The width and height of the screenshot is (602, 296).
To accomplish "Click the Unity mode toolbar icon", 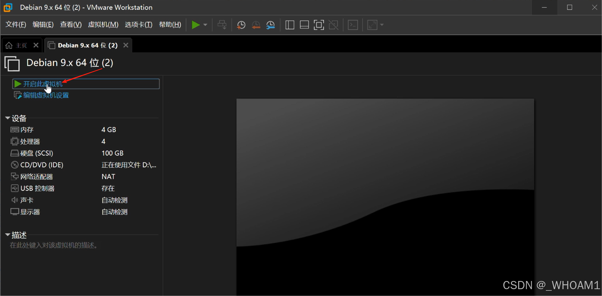I will click(333, 25).
